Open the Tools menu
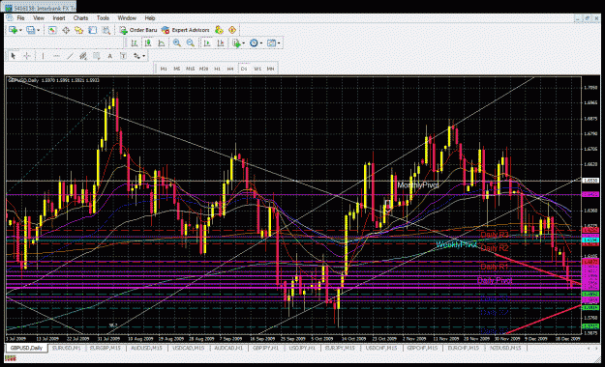 103,18
